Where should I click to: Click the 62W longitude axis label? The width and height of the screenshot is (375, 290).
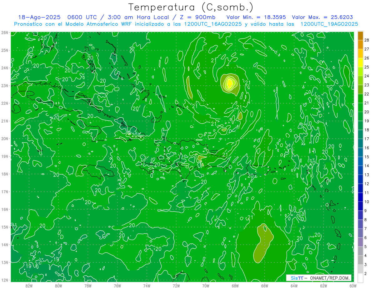(x=323, y=286)
